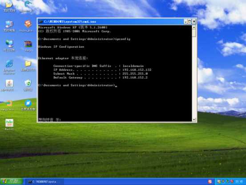Click the console scrollbar up arrow
The height and width of the screenshot is (185, 246).
[194, 27]
